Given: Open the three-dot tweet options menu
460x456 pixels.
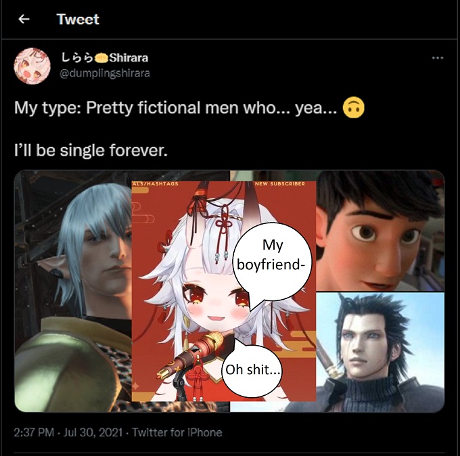Looking at the screenshot, I should click(438, 58).
